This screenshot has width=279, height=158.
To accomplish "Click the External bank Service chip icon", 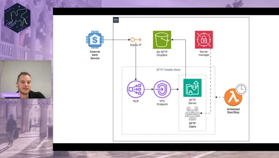I will 95,40.
